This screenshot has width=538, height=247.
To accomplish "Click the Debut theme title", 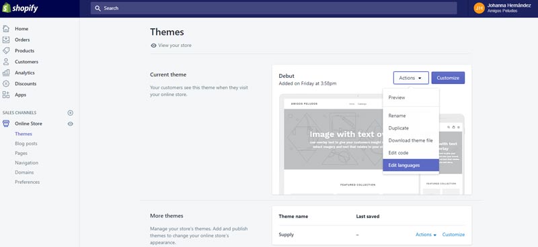I will tap(286, 76).
